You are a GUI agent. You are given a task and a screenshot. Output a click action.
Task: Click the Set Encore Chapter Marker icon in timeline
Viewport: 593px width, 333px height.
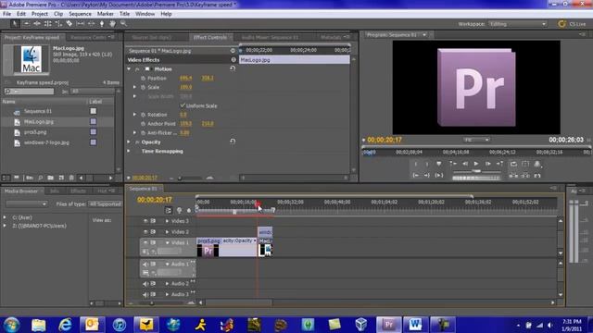click(179, 210)
